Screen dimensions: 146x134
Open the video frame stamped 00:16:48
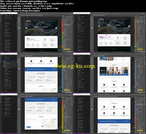pyautogui.click(x=109, y=114)
